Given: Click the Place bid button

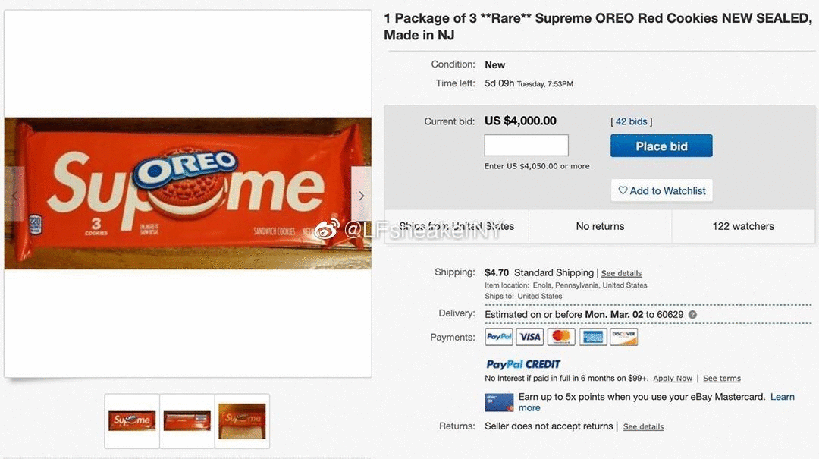Looking at the screenshot, I should [661, 146].
